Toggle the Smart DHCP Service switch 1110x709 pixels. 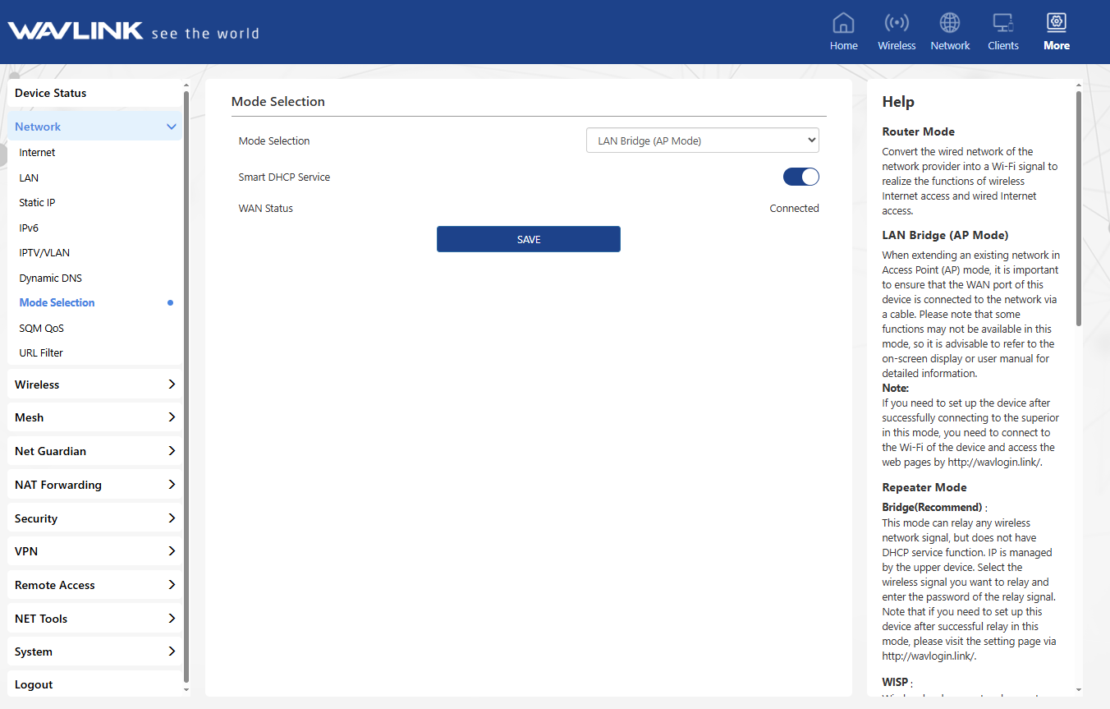coord(800,177)
